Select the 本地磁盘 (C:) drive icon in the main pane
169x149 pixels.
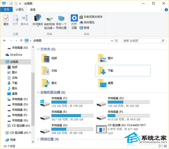45,103
